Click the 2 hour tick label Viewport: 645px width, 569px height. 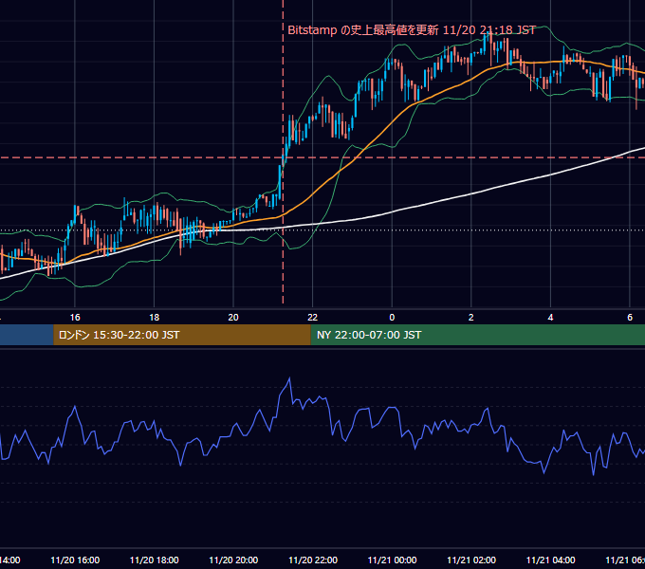point(471,317)
